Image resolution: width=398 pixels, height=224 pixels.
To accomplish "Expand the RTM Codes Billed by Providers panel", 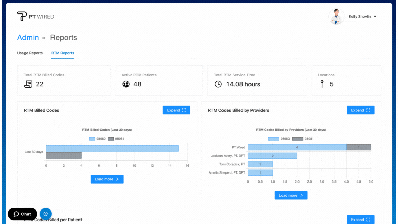I will click(360, 110).
